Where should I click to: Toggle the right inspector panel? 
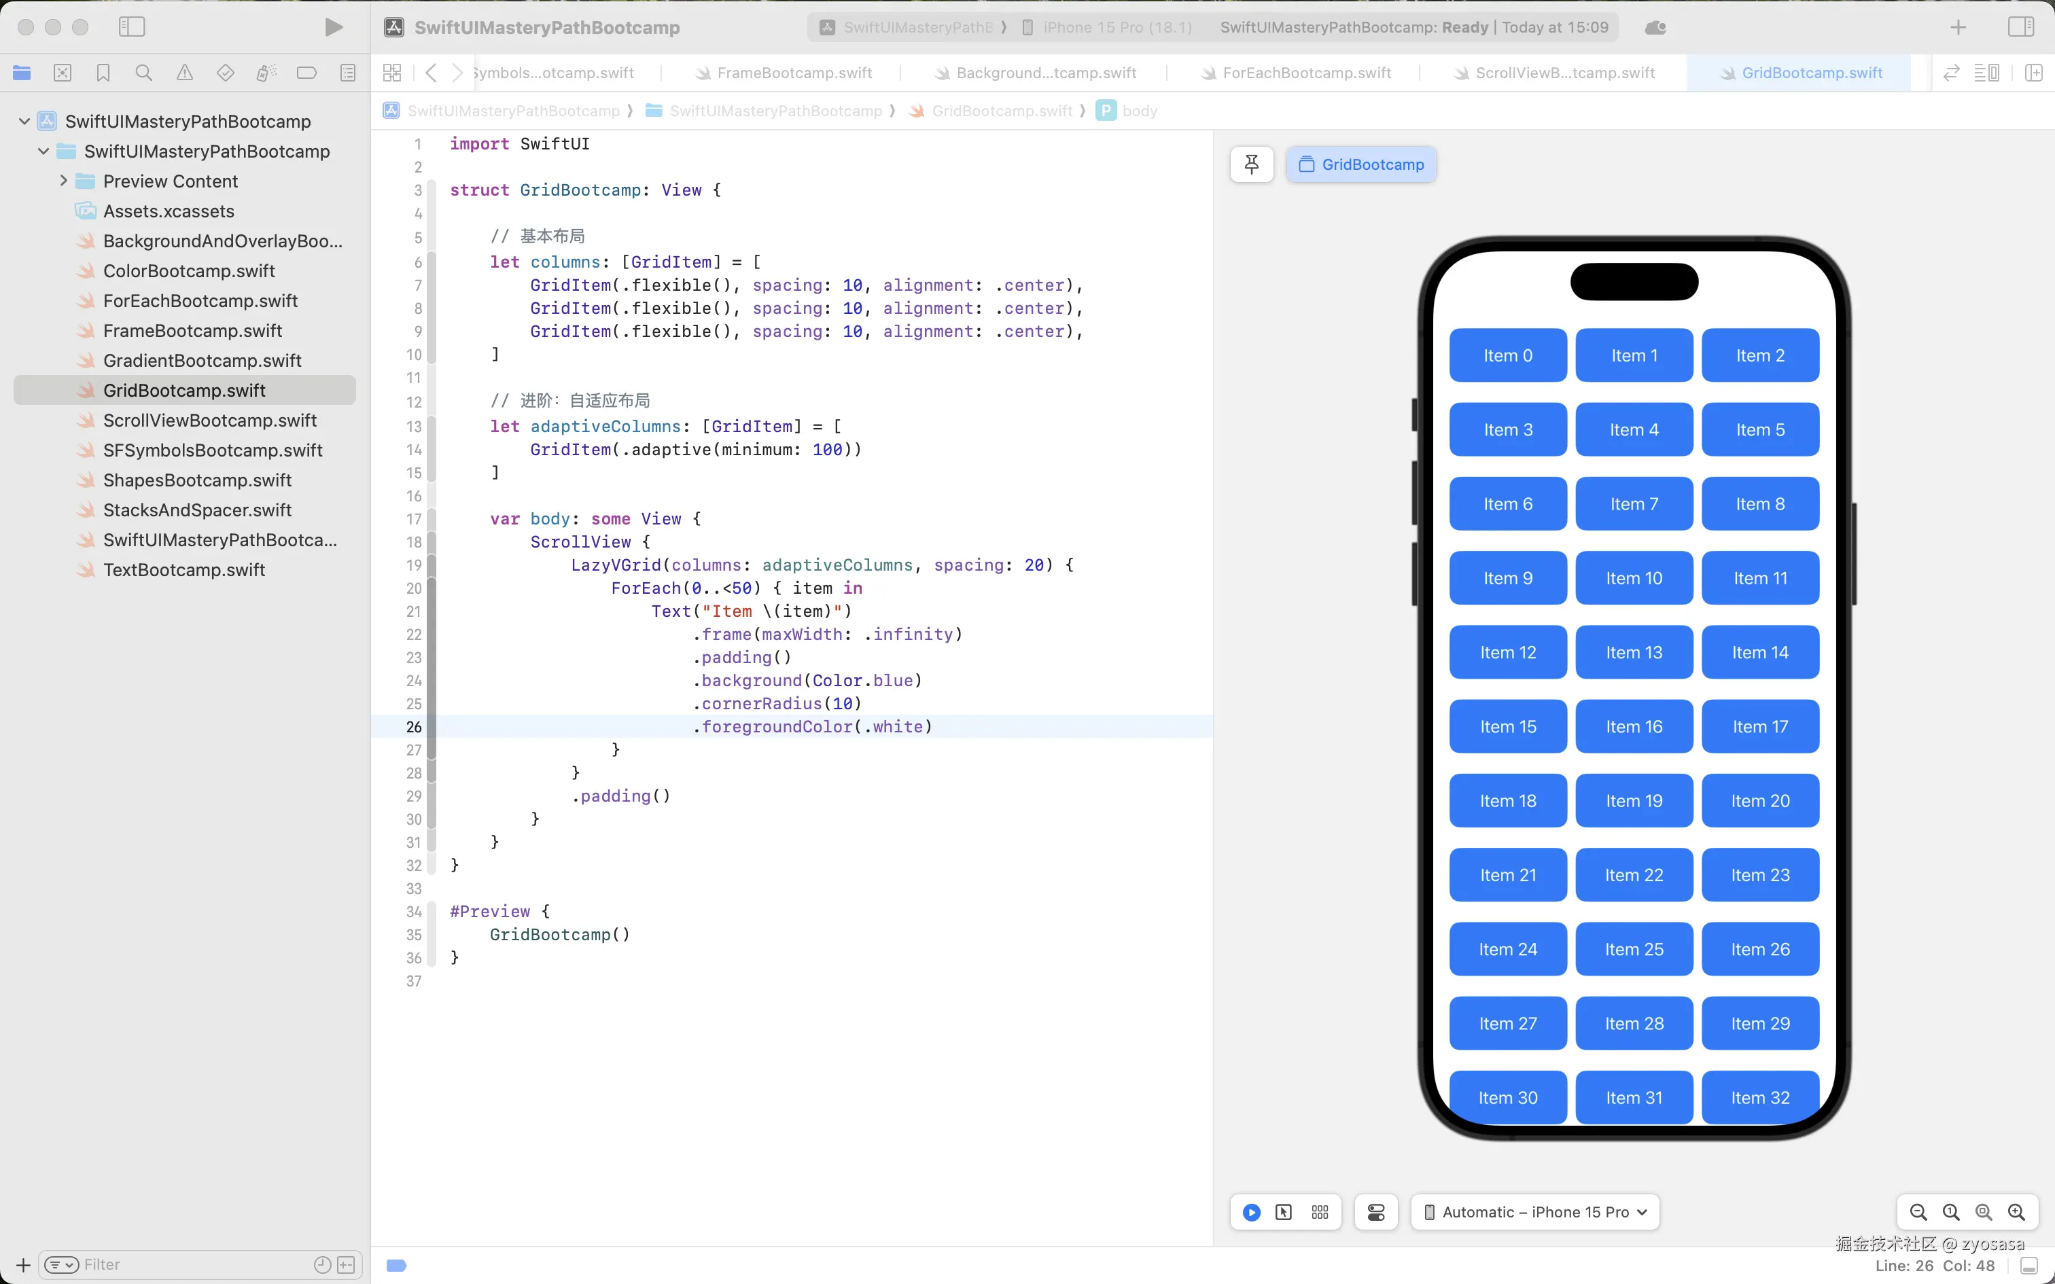(2020, 27)
